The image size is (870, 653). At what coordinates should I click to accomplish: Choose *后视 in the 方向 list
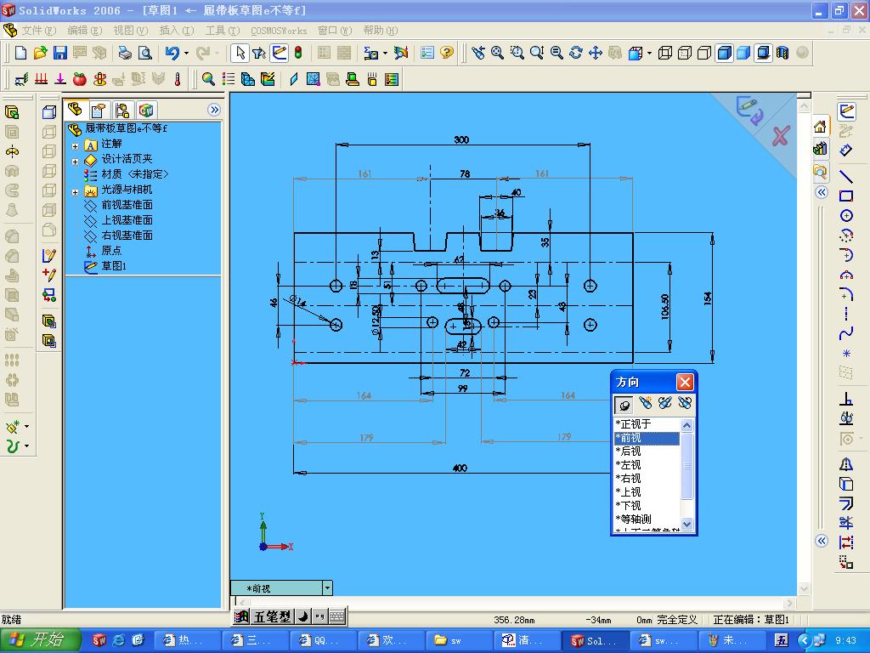pos(647,451)
